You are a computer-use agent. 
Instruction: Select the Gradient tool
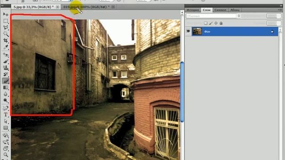pos(6,87)
